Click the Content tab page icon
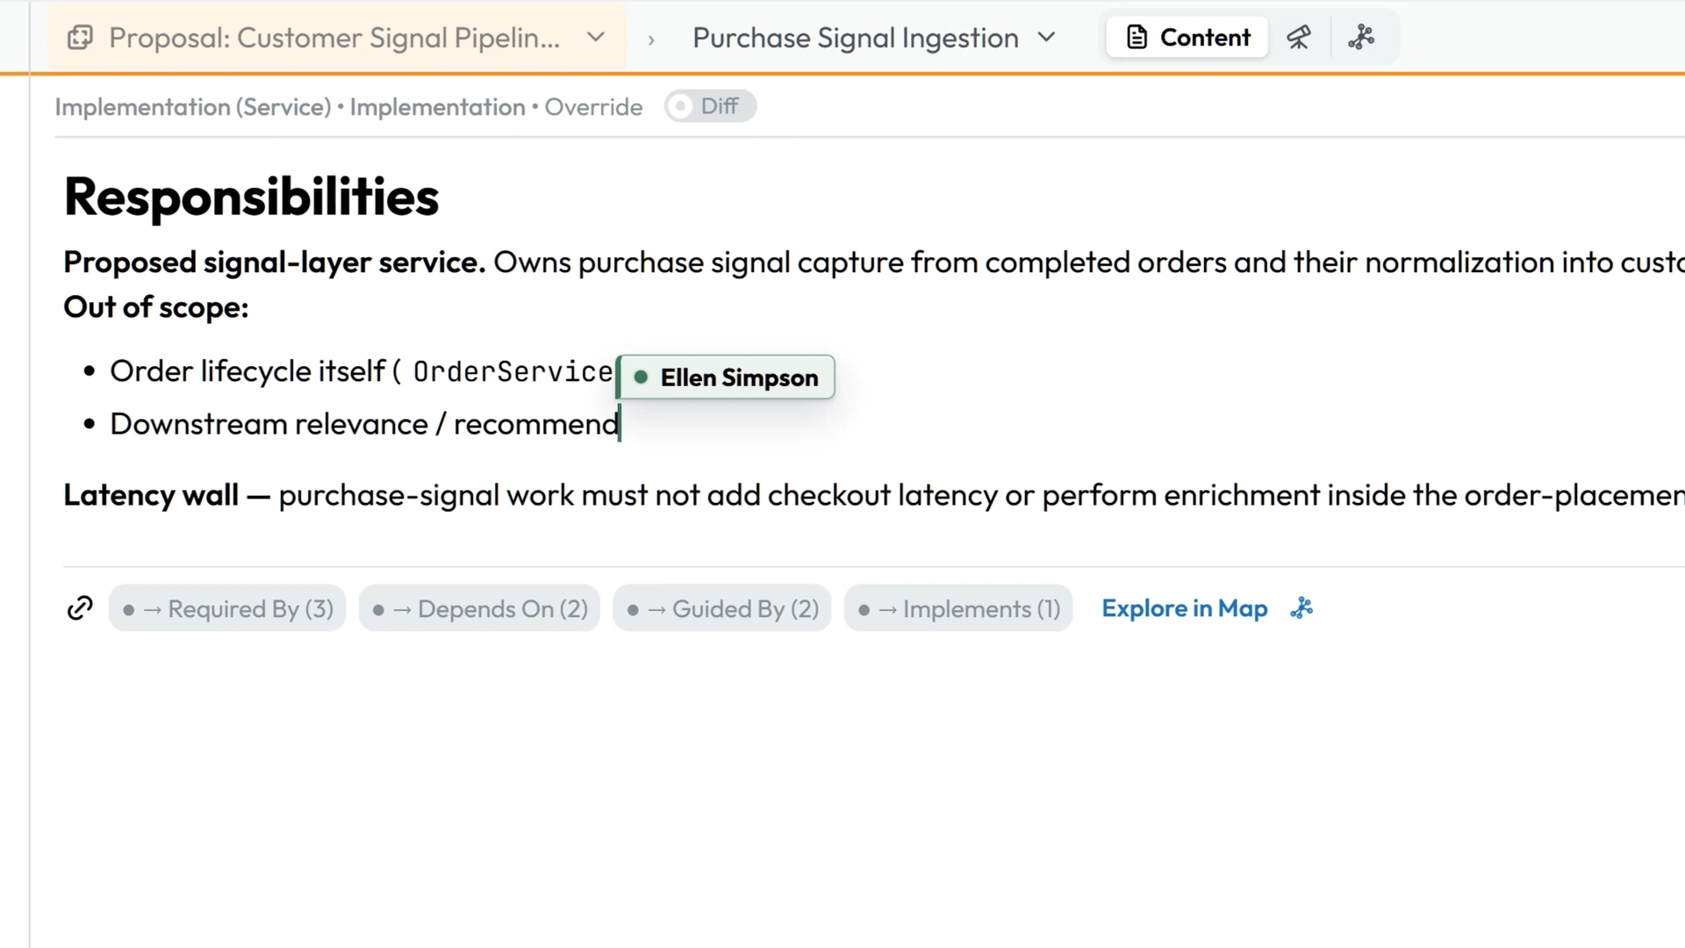1685x948 pixels. pos(1137,38)
